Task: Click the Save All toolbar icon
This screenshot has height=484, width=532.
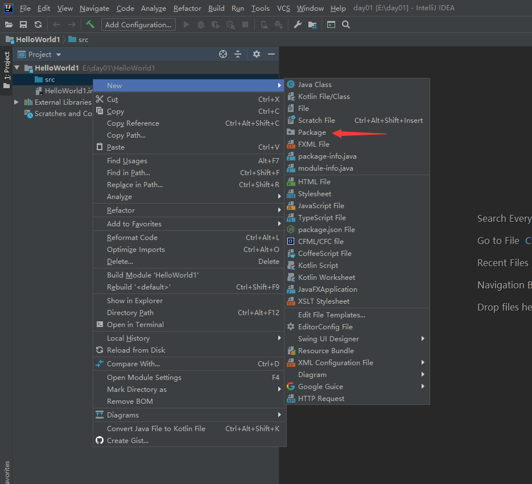Action: [x=23, y=25]
